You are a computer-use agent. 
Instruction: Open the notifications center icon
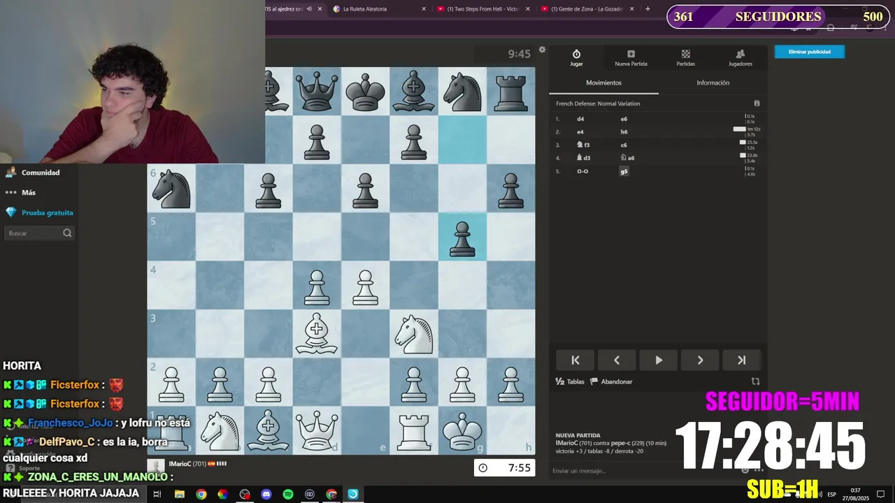coord(881,494)
